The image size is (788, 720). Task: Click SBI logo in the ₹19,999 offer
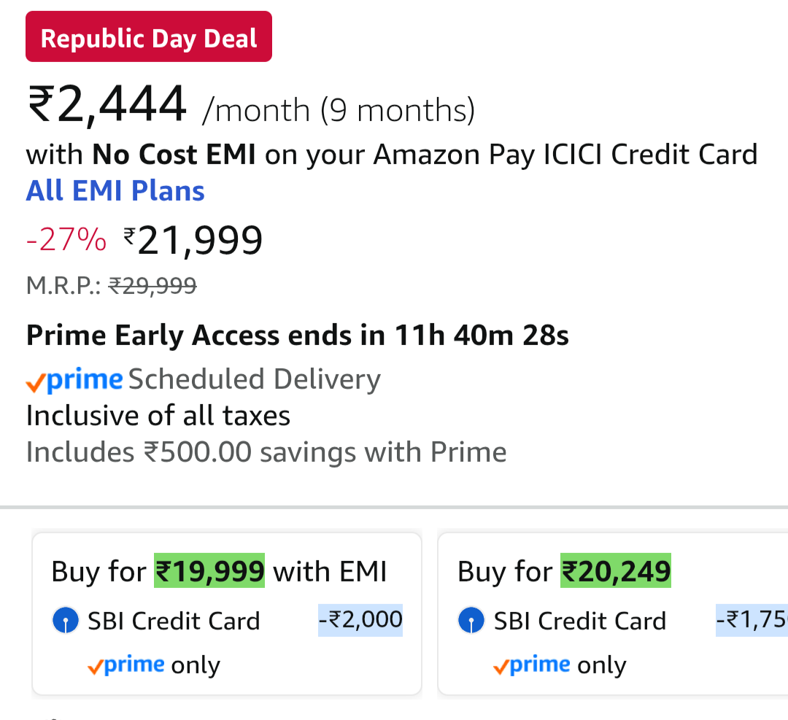pos(66,622)
